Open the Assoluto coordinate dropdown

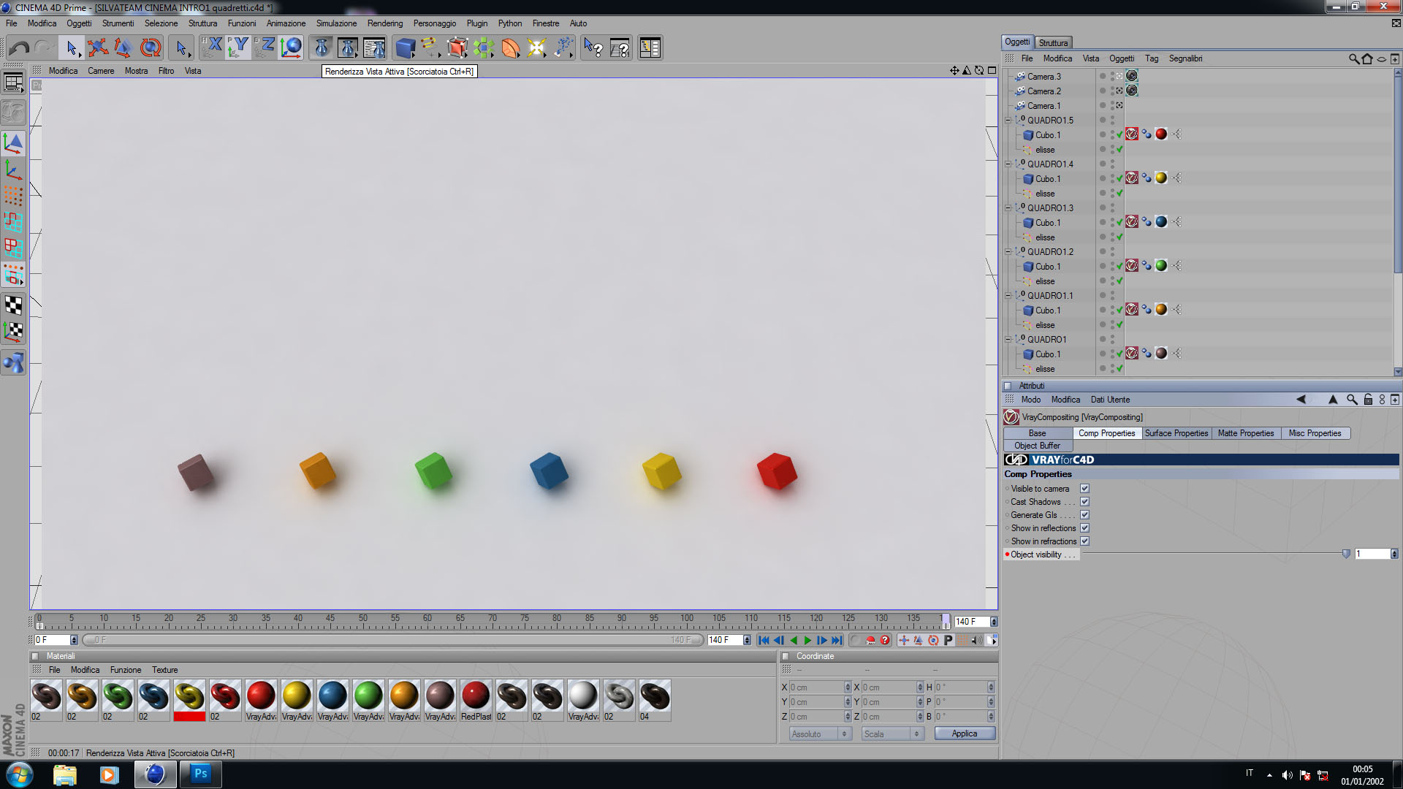820,733
